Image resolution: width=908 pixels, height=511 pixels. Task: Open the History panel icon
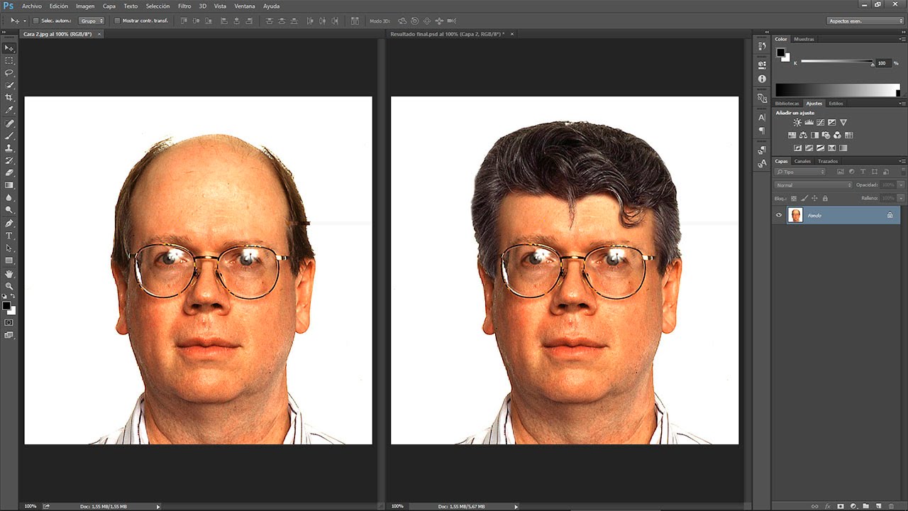(x=762, y=46)
